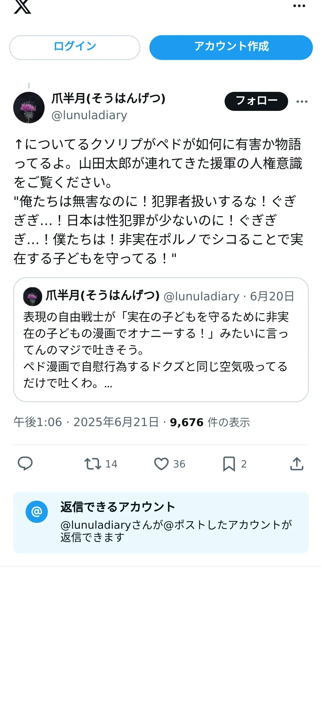Screen dimensions: 322x724
Task: Click the quoted post's 6月20日 date
Action: coord(272,296)
